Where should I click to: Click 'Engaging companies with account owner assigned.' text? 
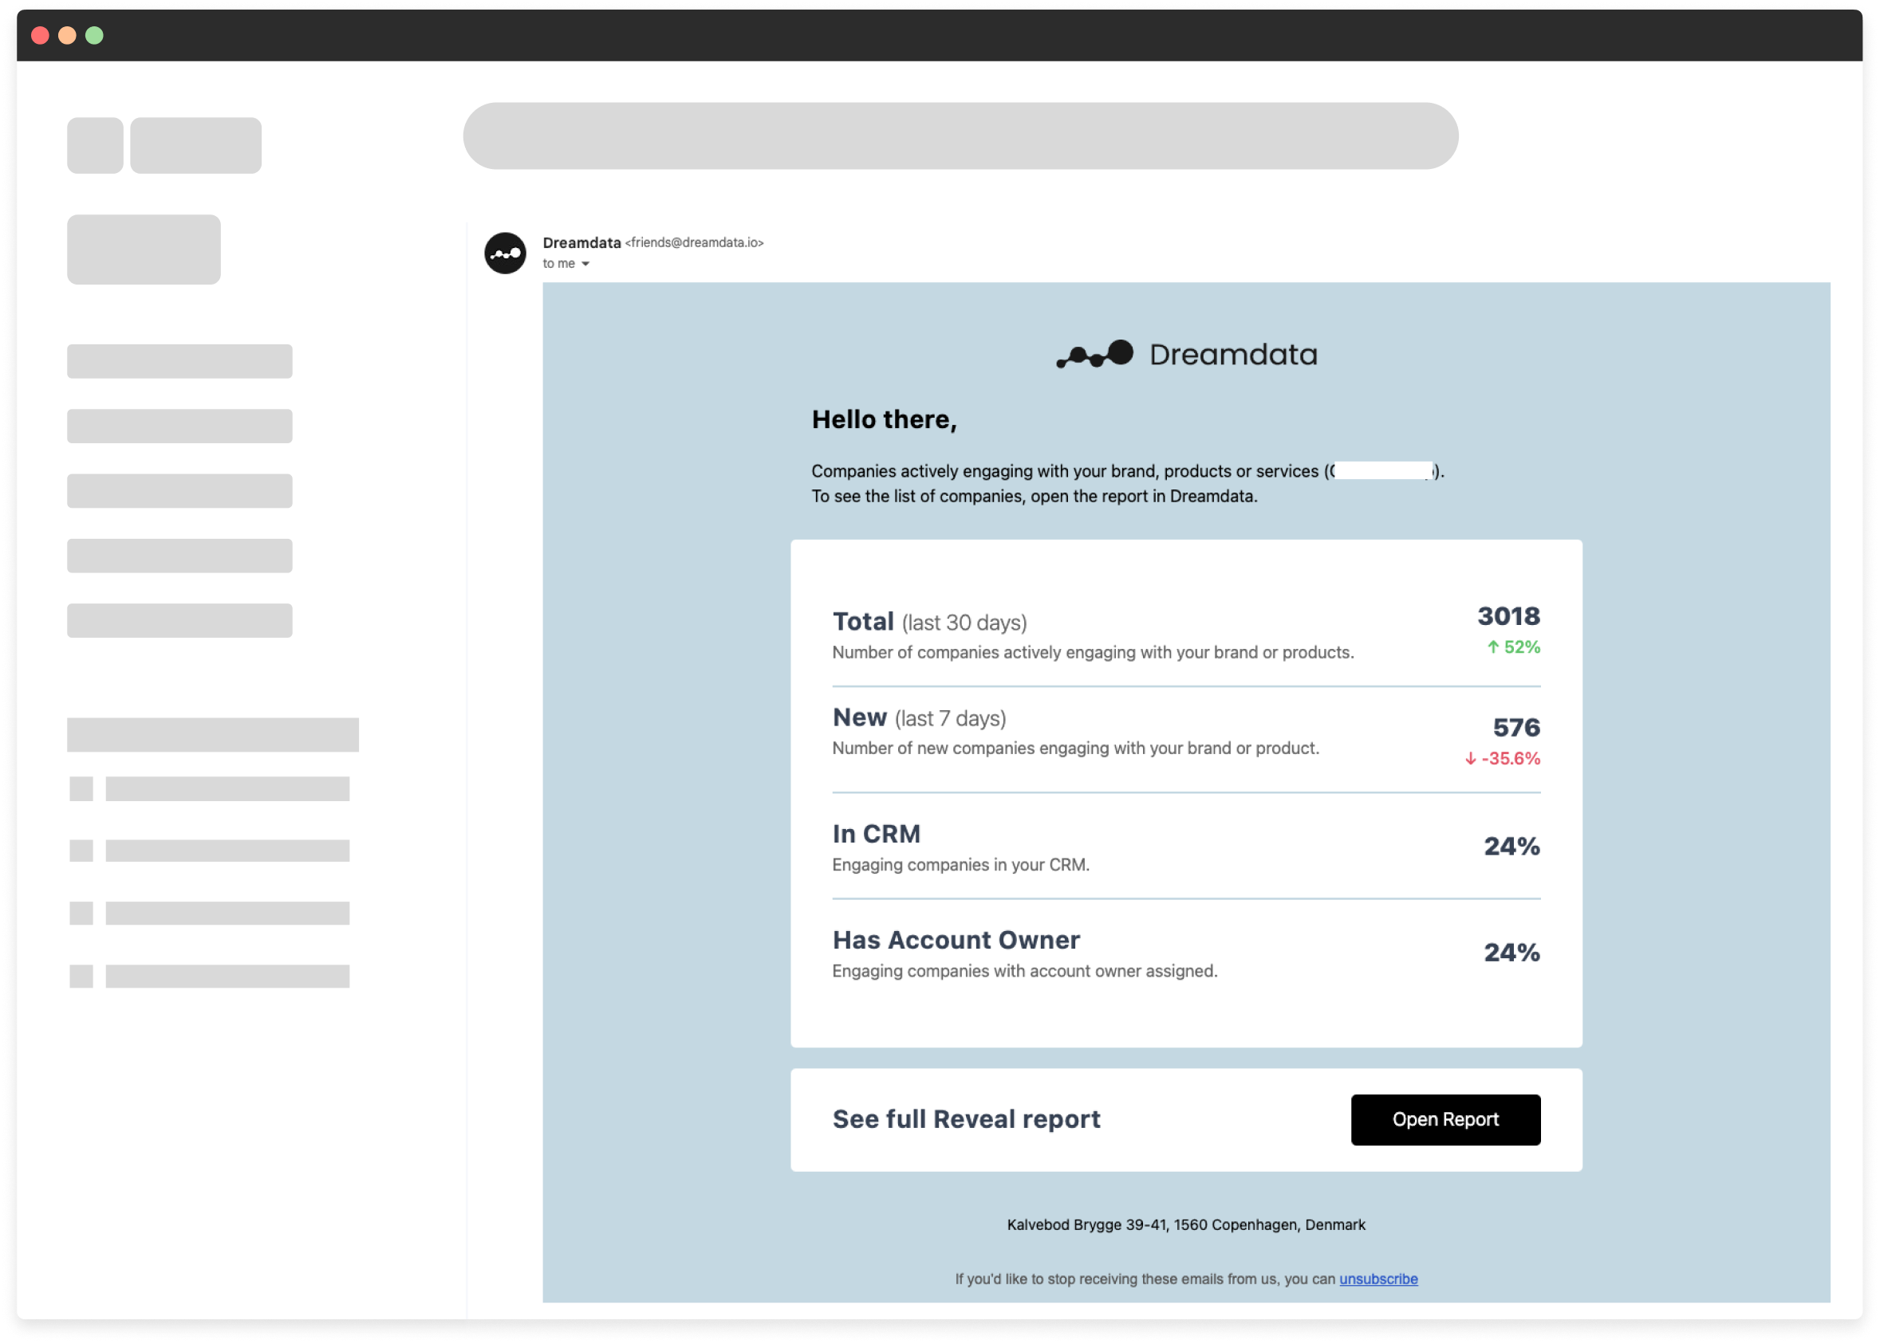click(1025, 971)
